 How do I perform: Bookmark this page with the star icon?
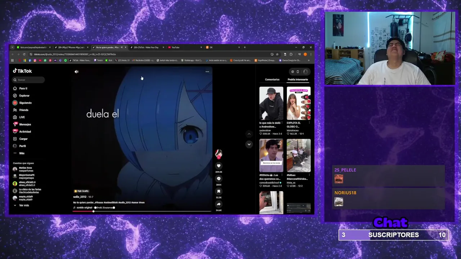[277, 54]
